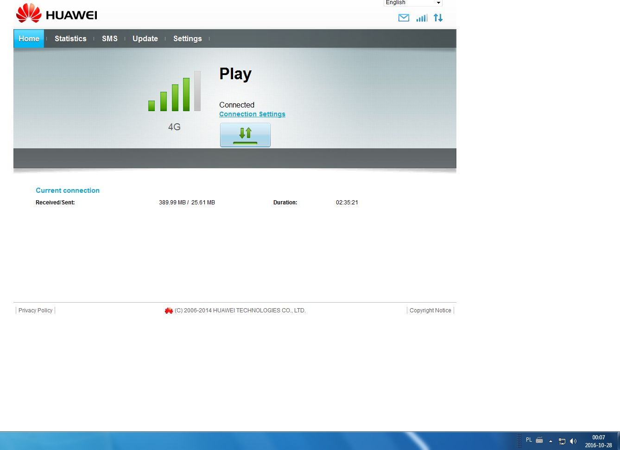Click the small Huawei logo in footer
Viewport: 620px width, 450px height.
click(169, 311)
